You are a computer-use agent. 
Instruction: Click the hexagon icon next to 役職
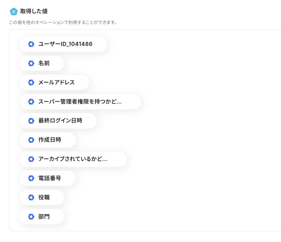31,198
